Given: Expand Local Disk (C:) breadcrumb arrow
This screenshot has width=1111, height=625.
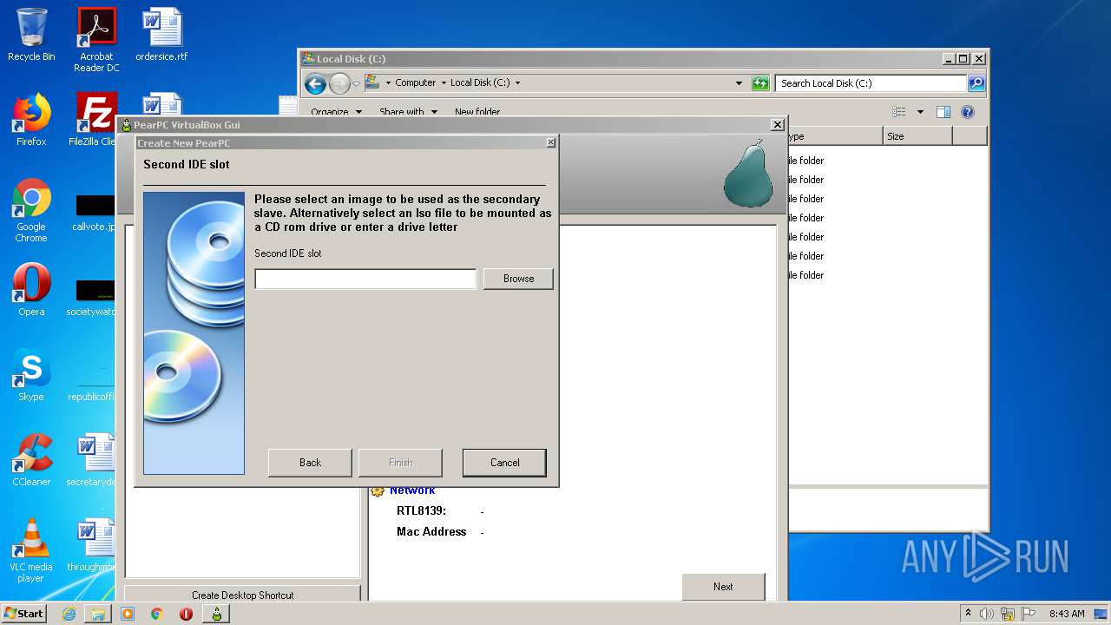Looking at the screenshot, I should (x=518, y=83).
